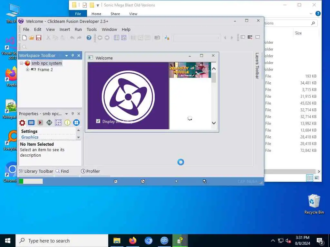Open the empty toolbar combo box

197,38
